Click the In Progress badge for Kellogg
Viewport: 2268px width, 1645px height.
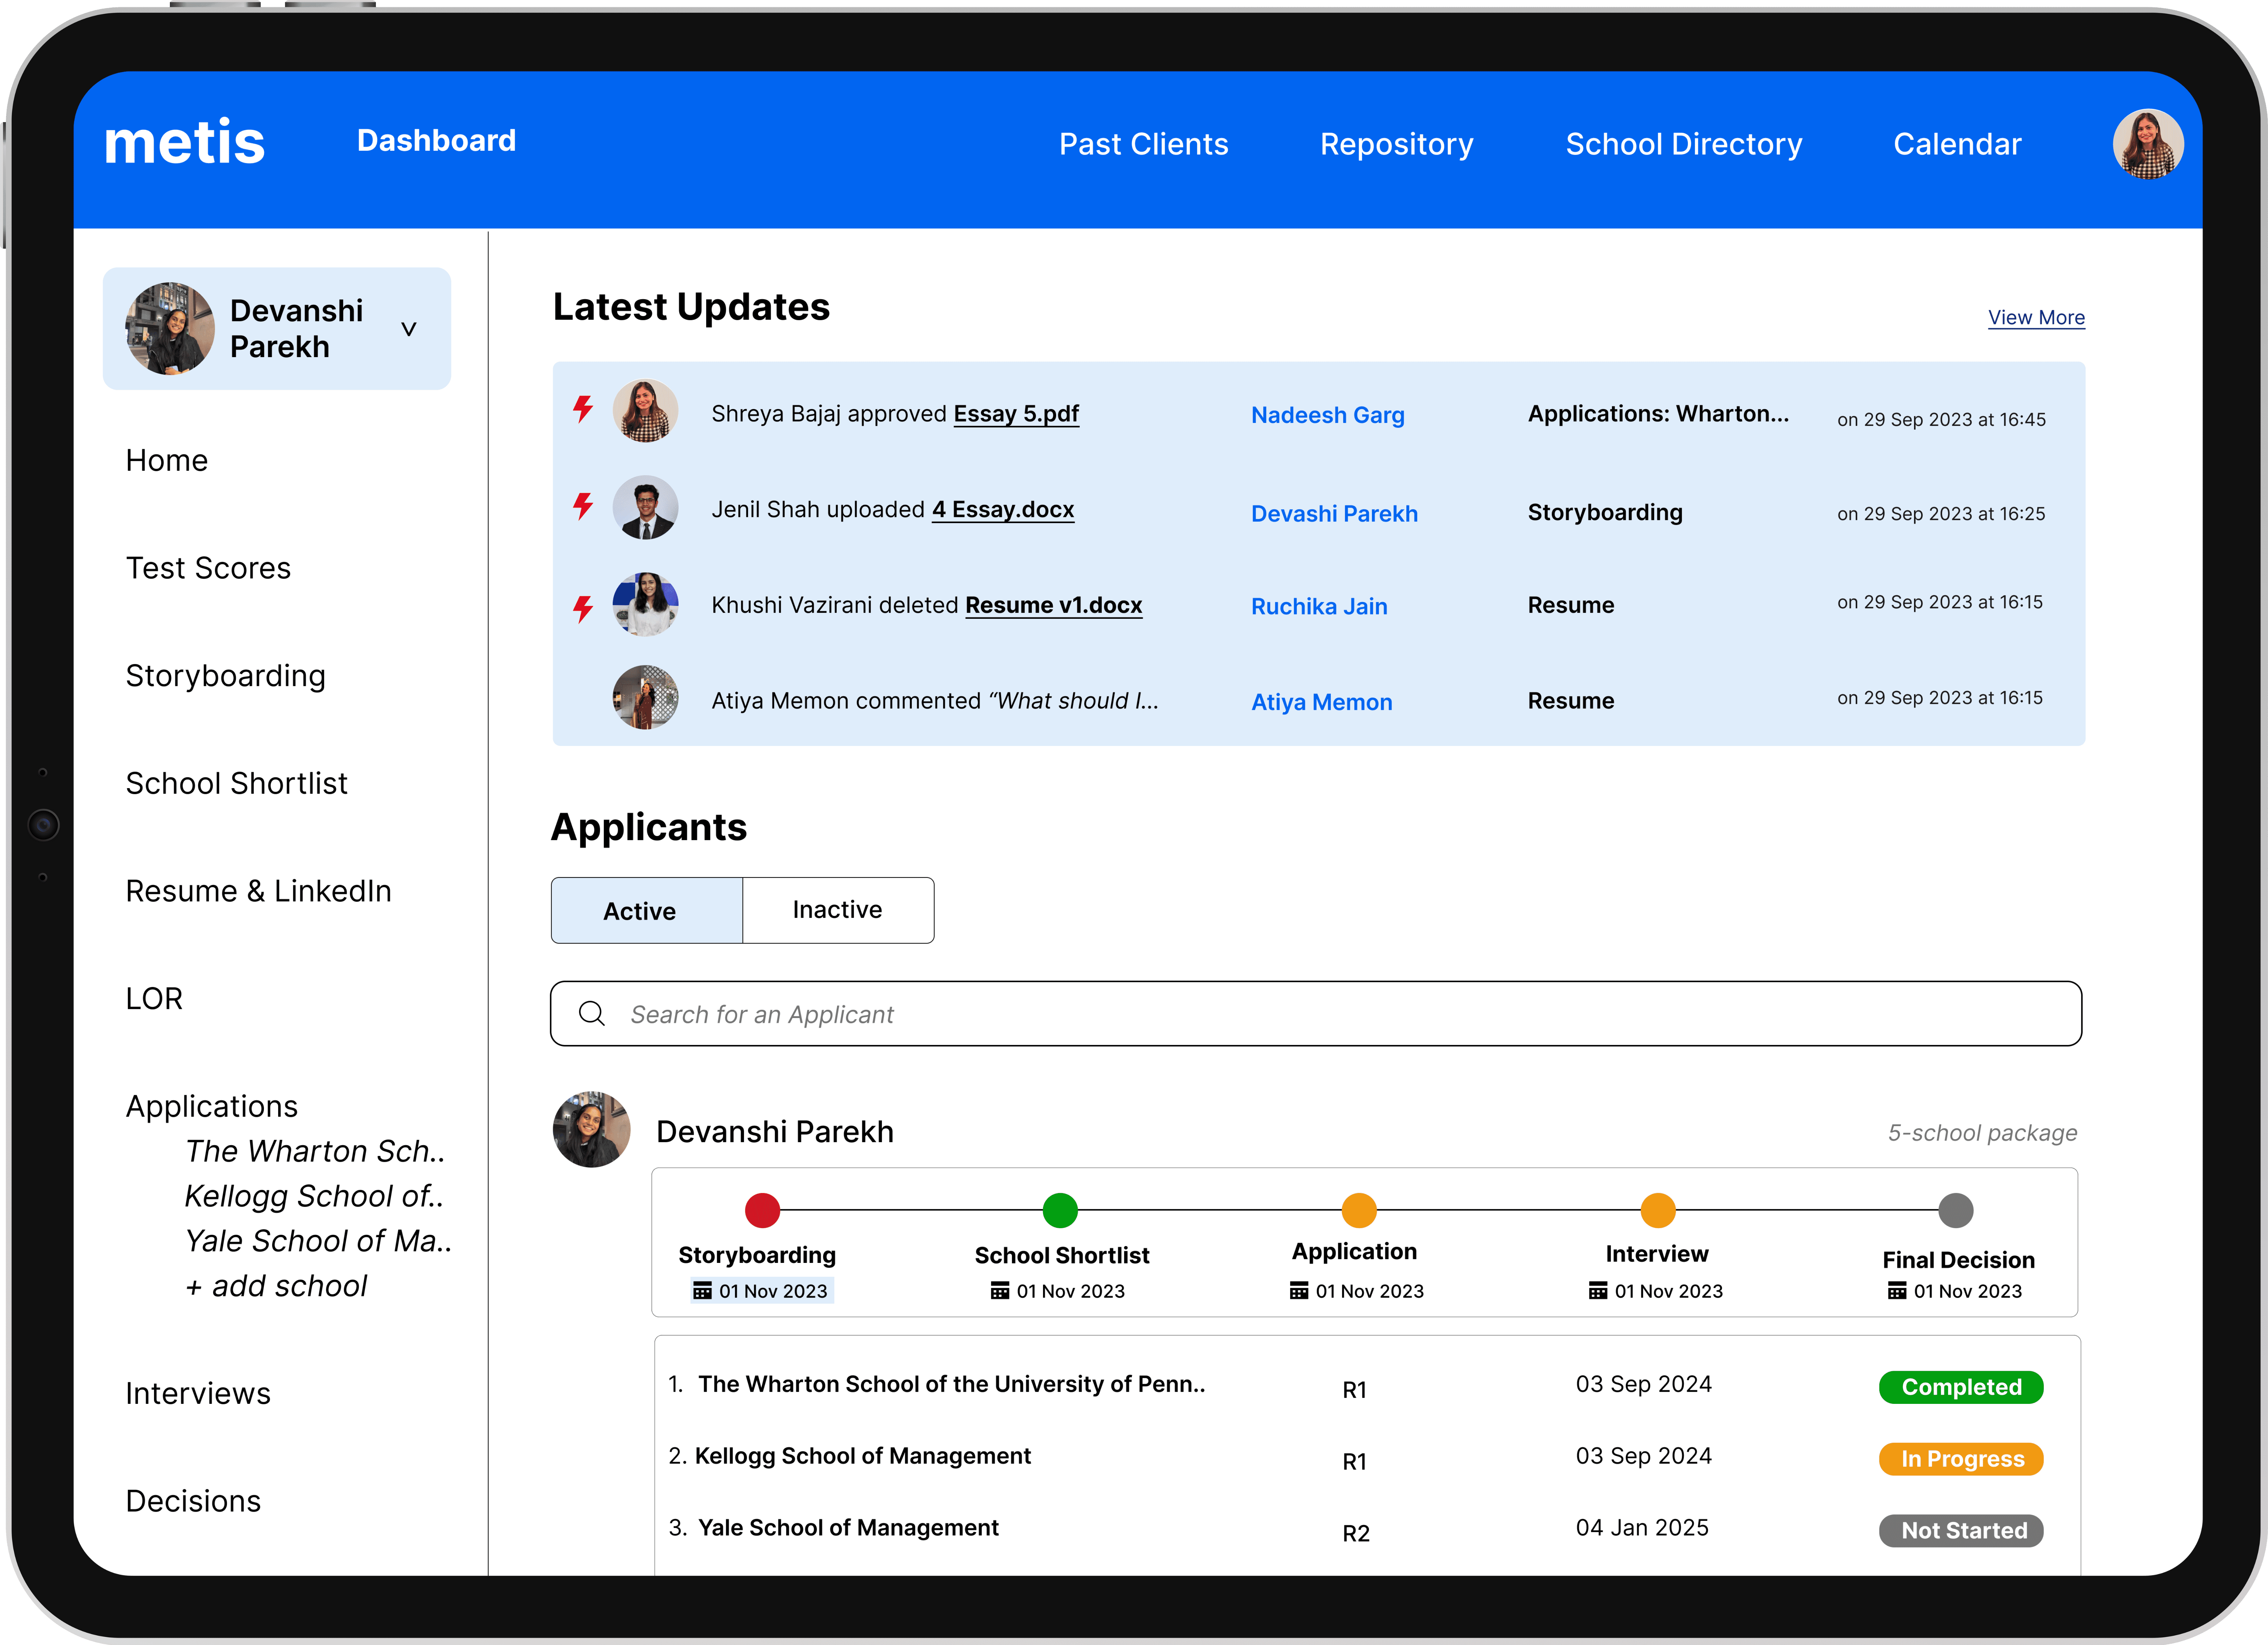pyautogui.click(x=1961, y=1459)
